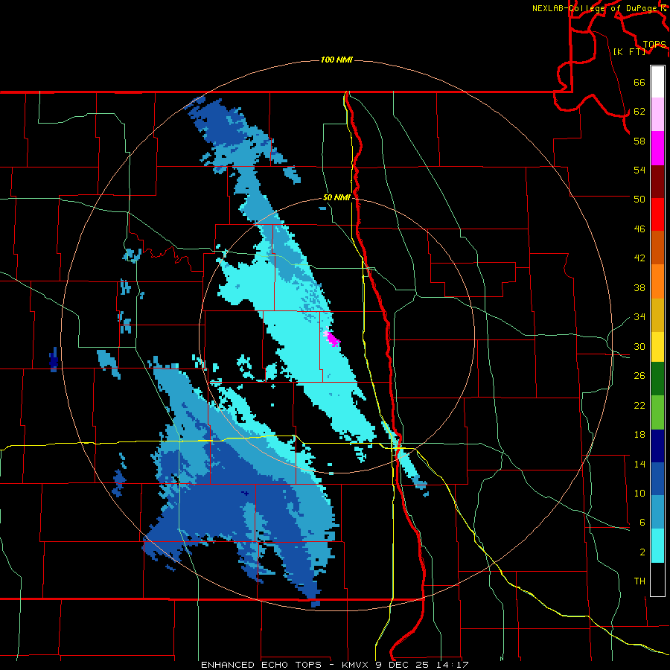The width and height of the screenshot is (670, 670).
Task: Click the white top swatch of the legend
Action: click(657, 82)
